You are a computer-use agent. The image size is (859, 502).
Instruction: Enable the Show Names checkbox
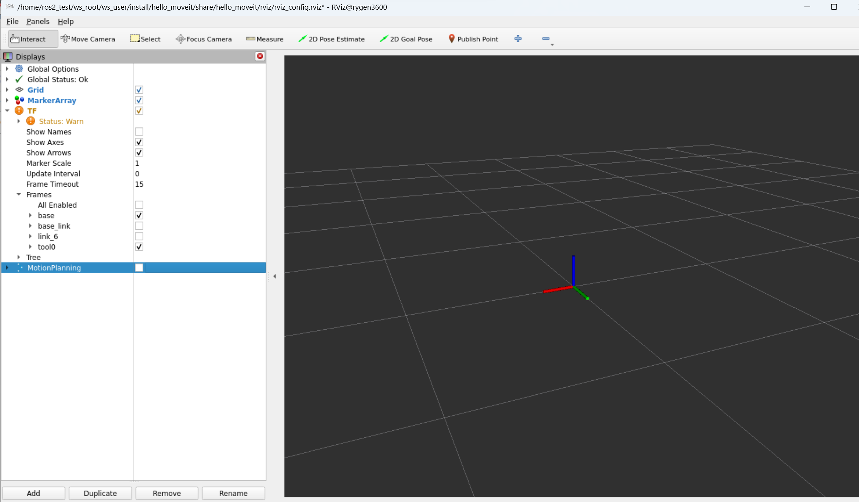pos(139,132)
